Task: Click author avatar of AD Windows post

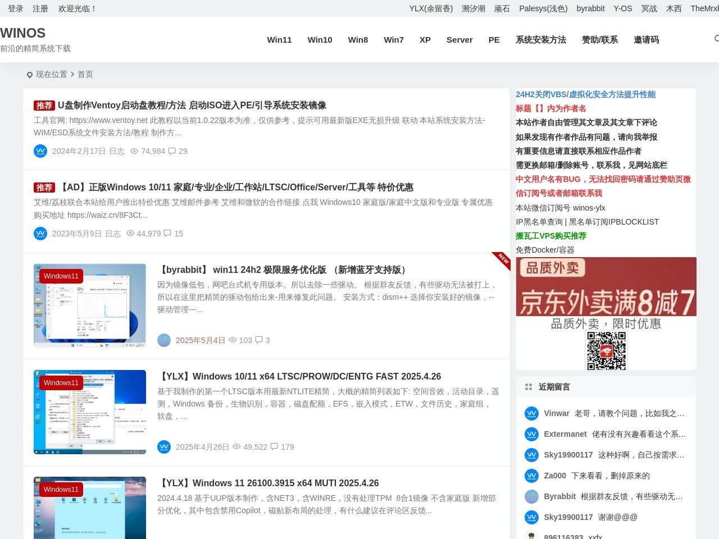Action: tap(40, 234)
